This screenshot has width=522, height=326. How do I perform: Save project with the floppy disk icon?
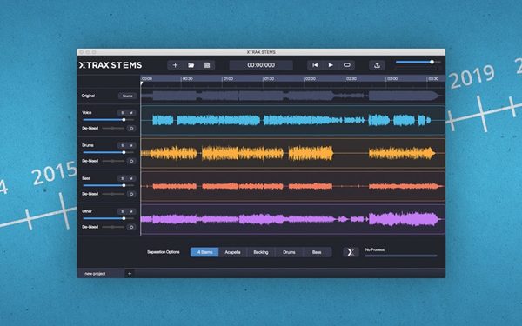(x=207, y=65)
